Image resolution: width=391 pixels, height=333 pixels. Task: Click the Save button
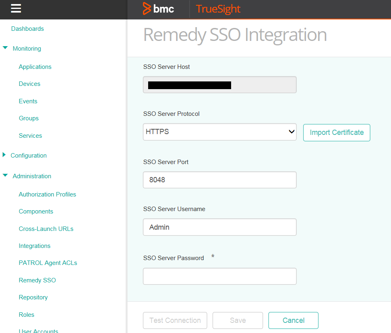238,320
